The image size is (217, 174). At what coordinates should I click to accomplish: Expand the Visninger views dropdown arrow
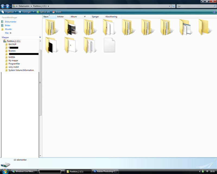[34, 12]
